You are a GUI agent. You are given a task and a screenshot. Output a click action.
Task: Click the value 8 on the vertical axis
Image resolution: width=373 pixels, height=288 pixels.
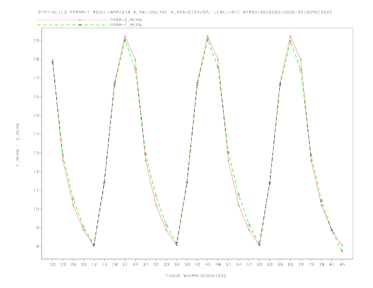pyautogui.click(x=37, y=247)
